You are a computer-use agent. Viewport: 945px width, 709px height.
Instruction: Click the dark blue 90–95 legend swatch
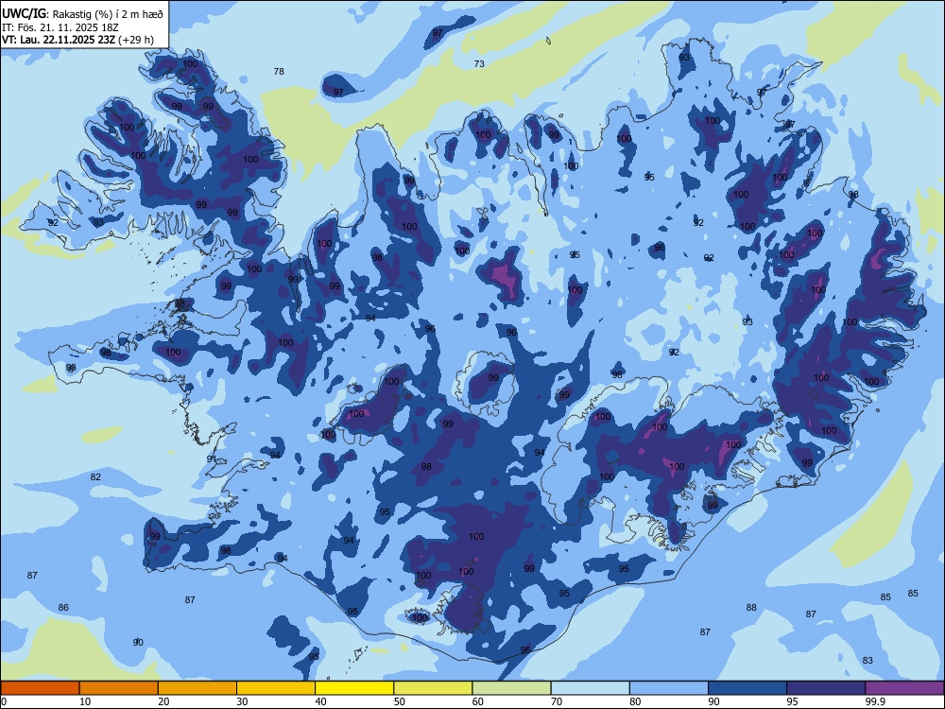pos(747,688)
